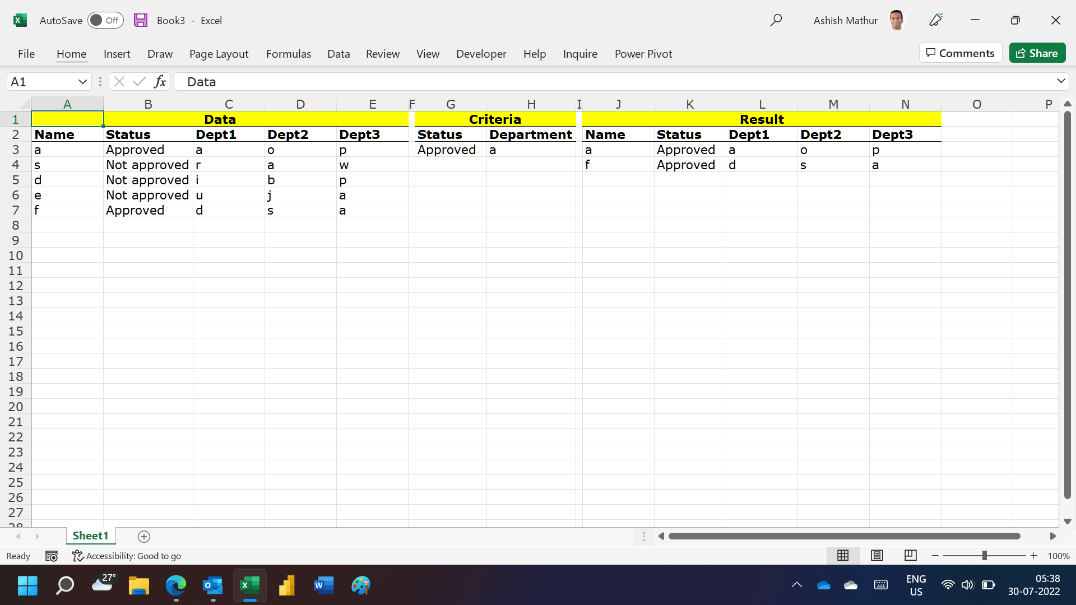The width and height of the screenshot is (1076, 605).
Task: Increase zoom using the zoom slider
Action: 1034,556
